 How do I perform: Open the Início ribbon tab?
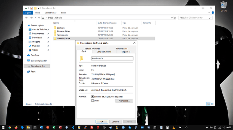(37, 13)
